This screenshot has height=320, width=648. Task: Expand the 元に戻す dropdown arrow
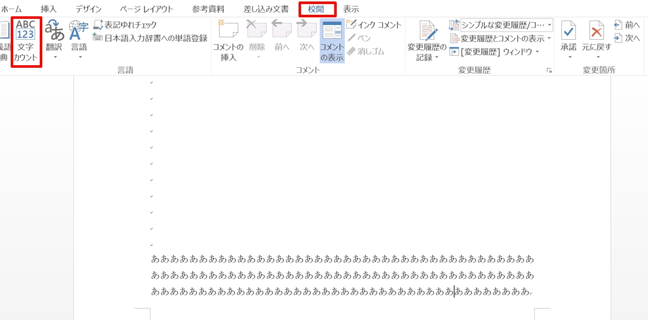(x=597, y=57)
